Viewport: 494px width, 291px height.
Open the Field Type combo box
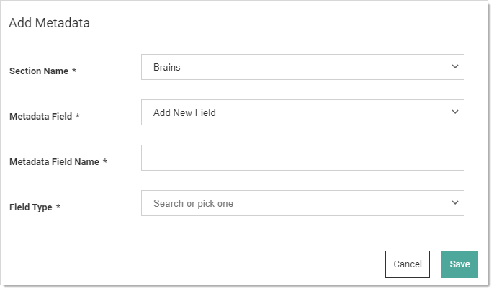[x=302, y=203]
